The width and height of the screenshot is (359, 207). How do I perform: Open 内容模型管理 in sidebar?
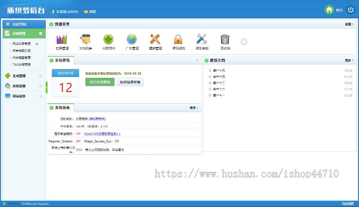[x=22, y=57]
